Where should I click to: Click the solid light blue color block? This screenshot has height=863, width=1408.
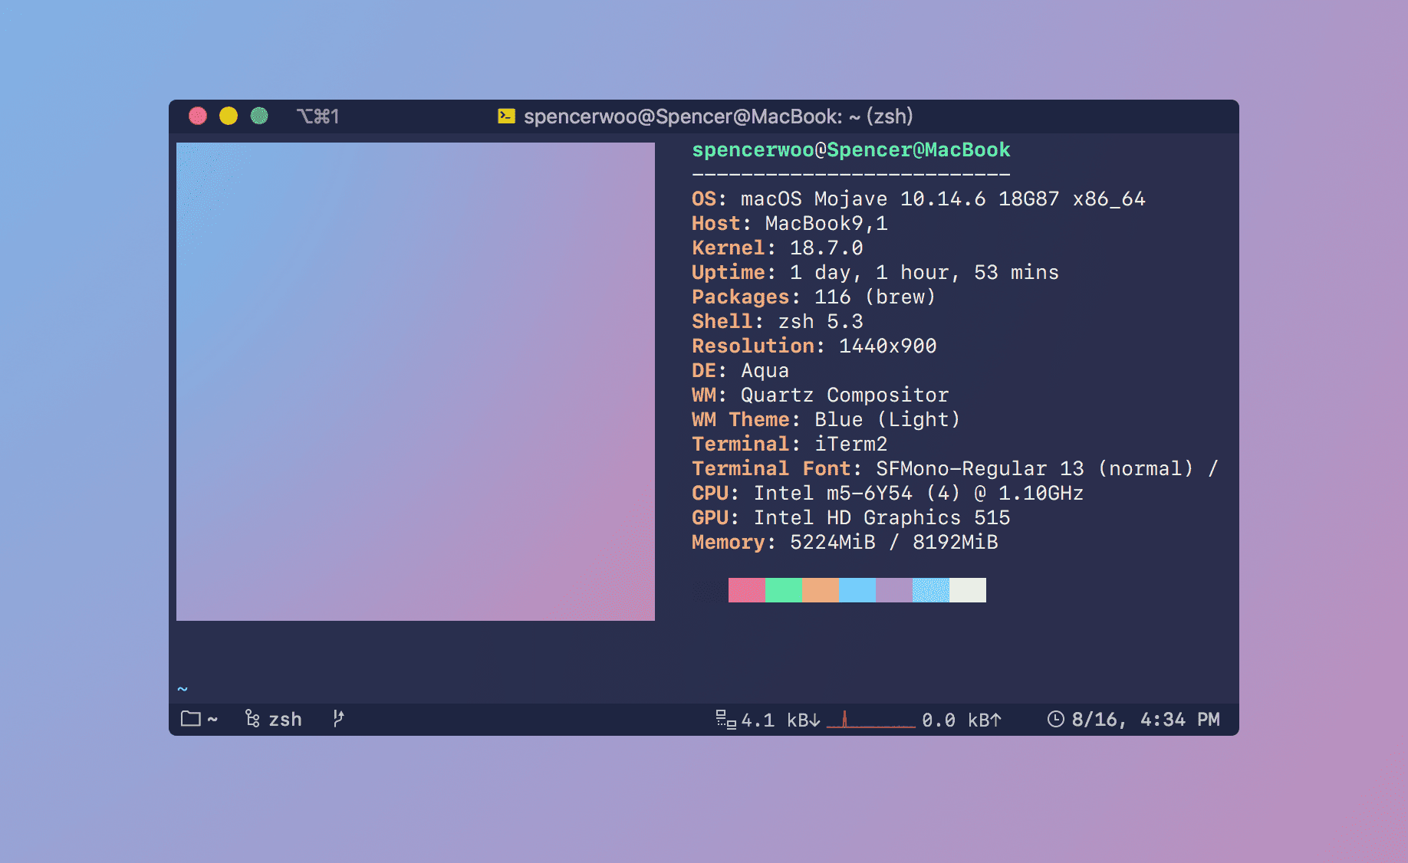[857, 590]
